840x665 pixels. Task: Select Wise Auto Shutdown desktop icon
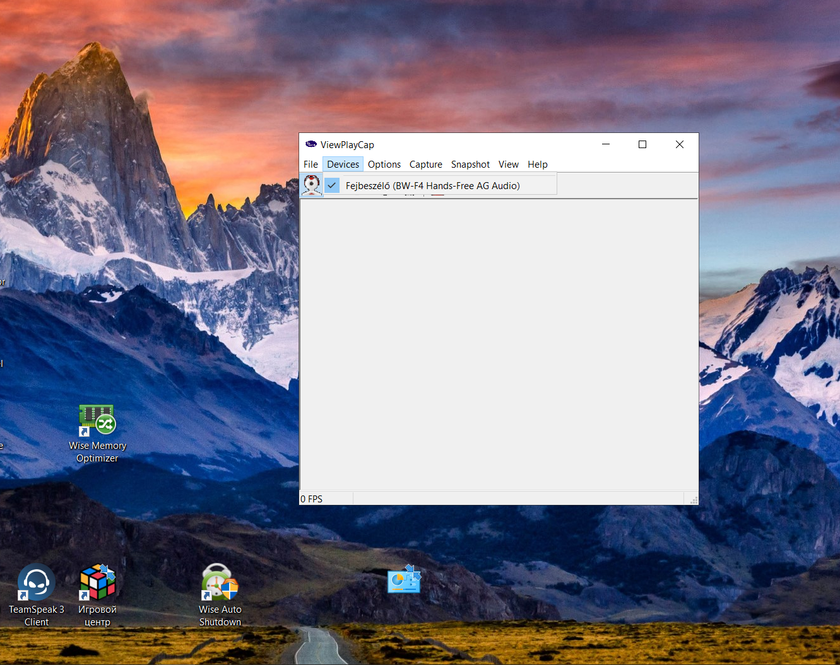tap(220, 595)
